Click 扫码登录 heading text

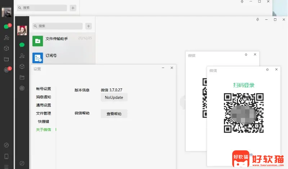[244, 85]
